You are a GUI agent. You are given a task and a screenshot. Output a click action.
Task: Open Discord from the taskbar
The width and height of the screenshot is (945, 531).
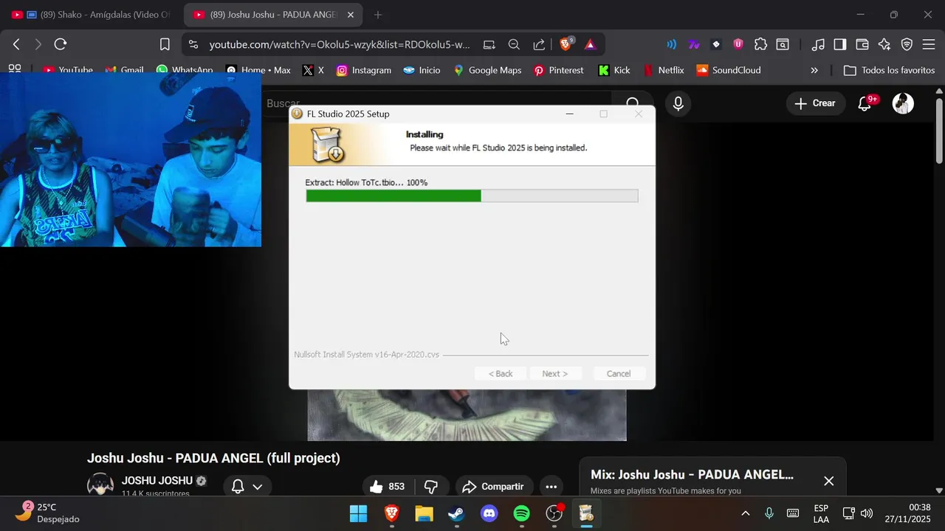(x=489, y=513)
